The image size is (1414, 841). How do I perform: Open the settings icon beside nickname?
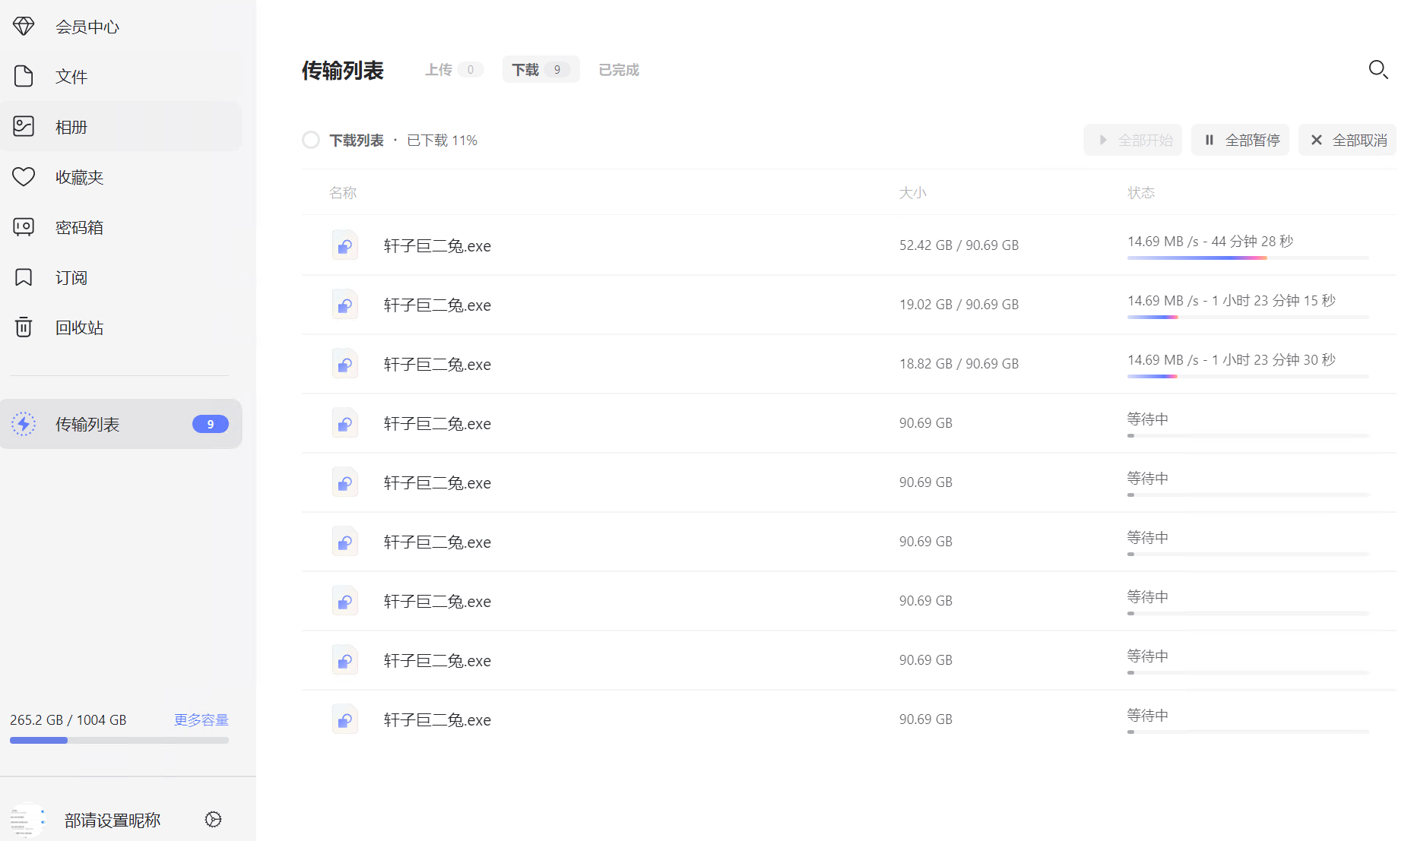tap(214, 819)
